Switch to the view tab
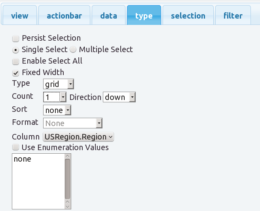The image size is (260, 211). (20, 16)
